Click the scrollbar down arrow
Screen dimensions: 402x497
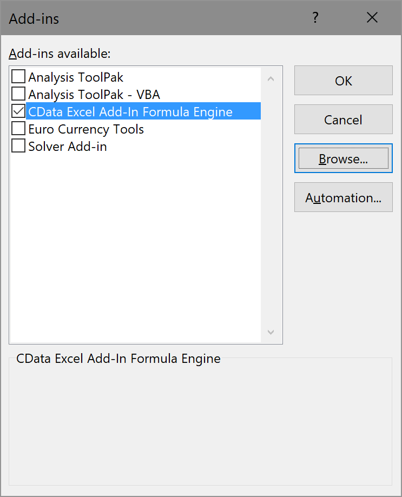[x=271, y=332]
